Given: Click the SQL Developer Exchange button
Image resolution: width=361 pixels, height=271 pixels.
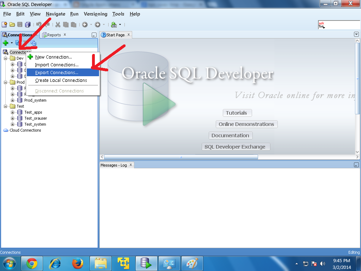Looking at the screenshot, I should tap(236, 147).
